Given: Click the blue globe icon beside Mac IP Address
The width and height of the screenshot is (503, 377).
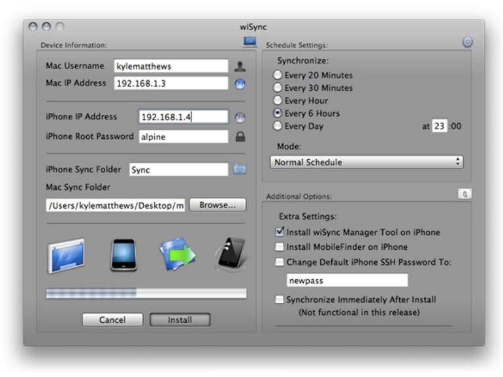Looking at the screenshot, I should (240, 83).
